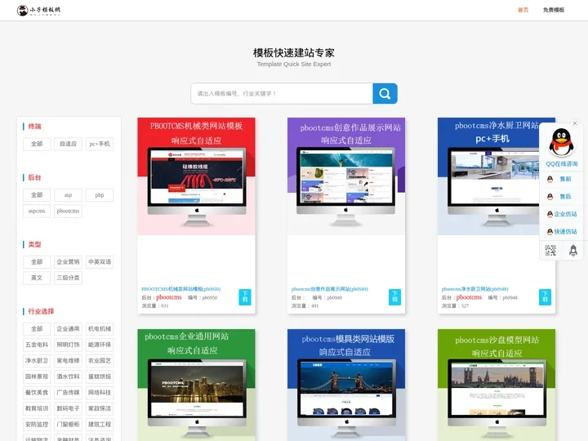The height and width of the screenshot is (441, 588).
Task: Open pbootcms创意作品展示网站 thumbnail
Action: (x=346, y=176)
